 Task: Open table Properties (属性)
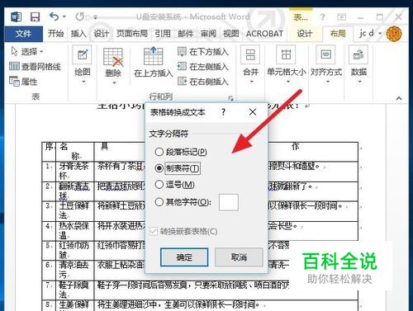(x=23, y=82)
